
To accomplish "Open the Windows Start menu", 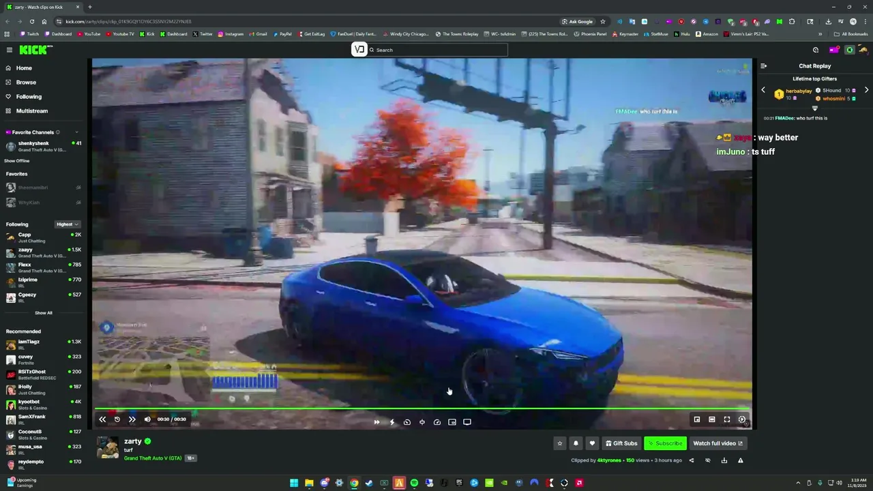I will click(x=294, y=483).
